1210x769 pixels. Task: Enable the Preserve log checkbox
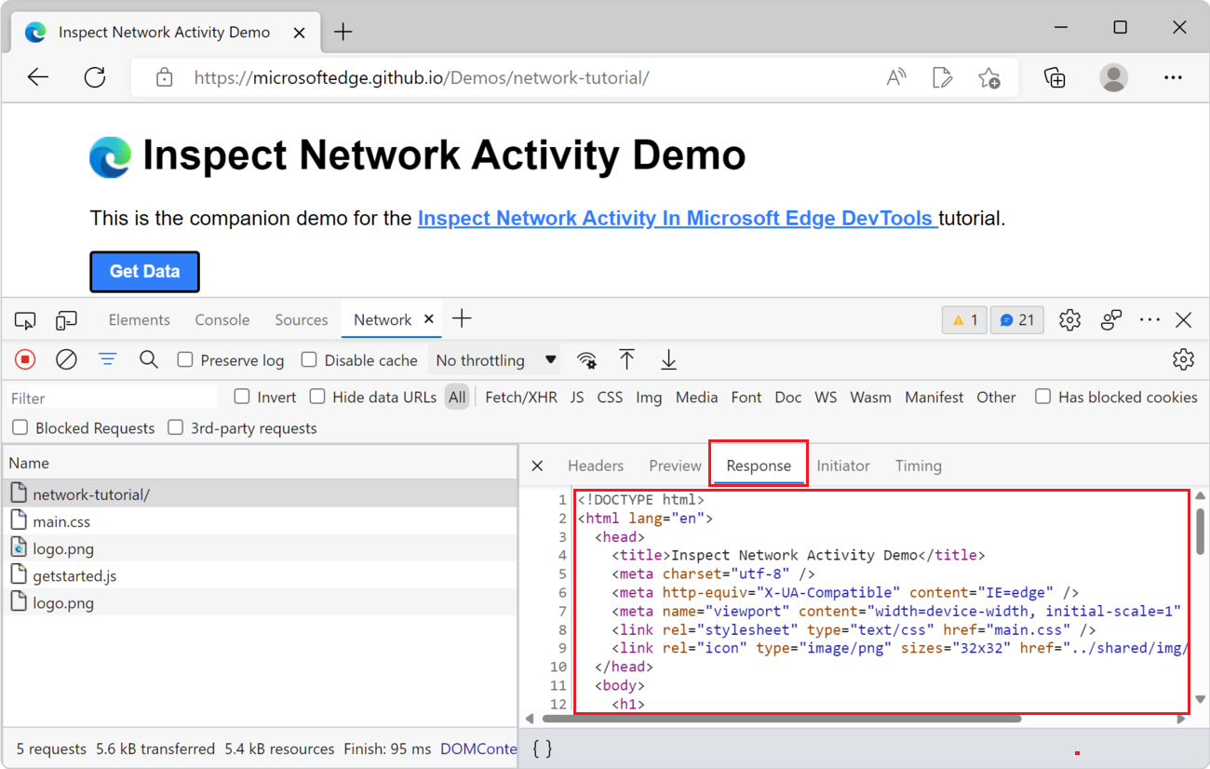tap(185, 360)
